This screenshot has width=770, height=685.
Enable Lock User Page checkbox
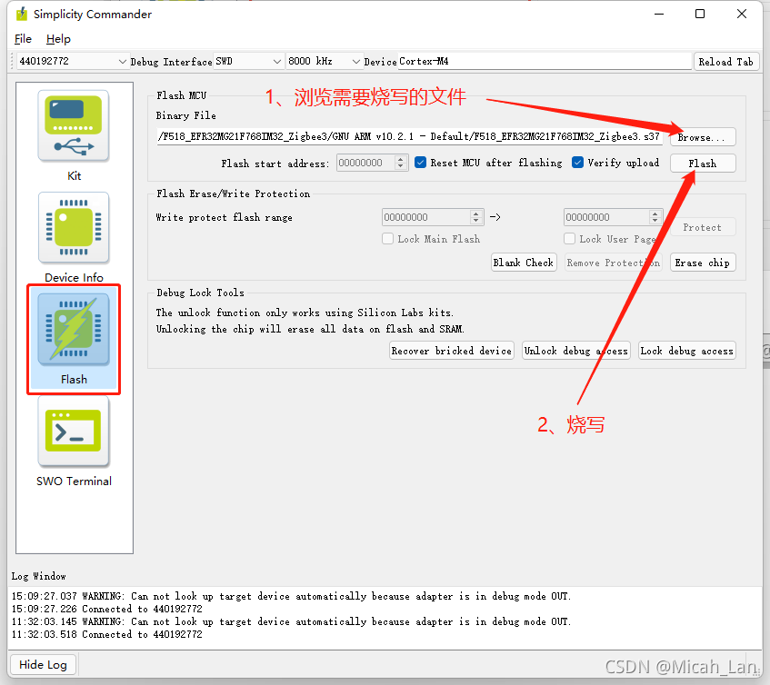coord(569,238)
